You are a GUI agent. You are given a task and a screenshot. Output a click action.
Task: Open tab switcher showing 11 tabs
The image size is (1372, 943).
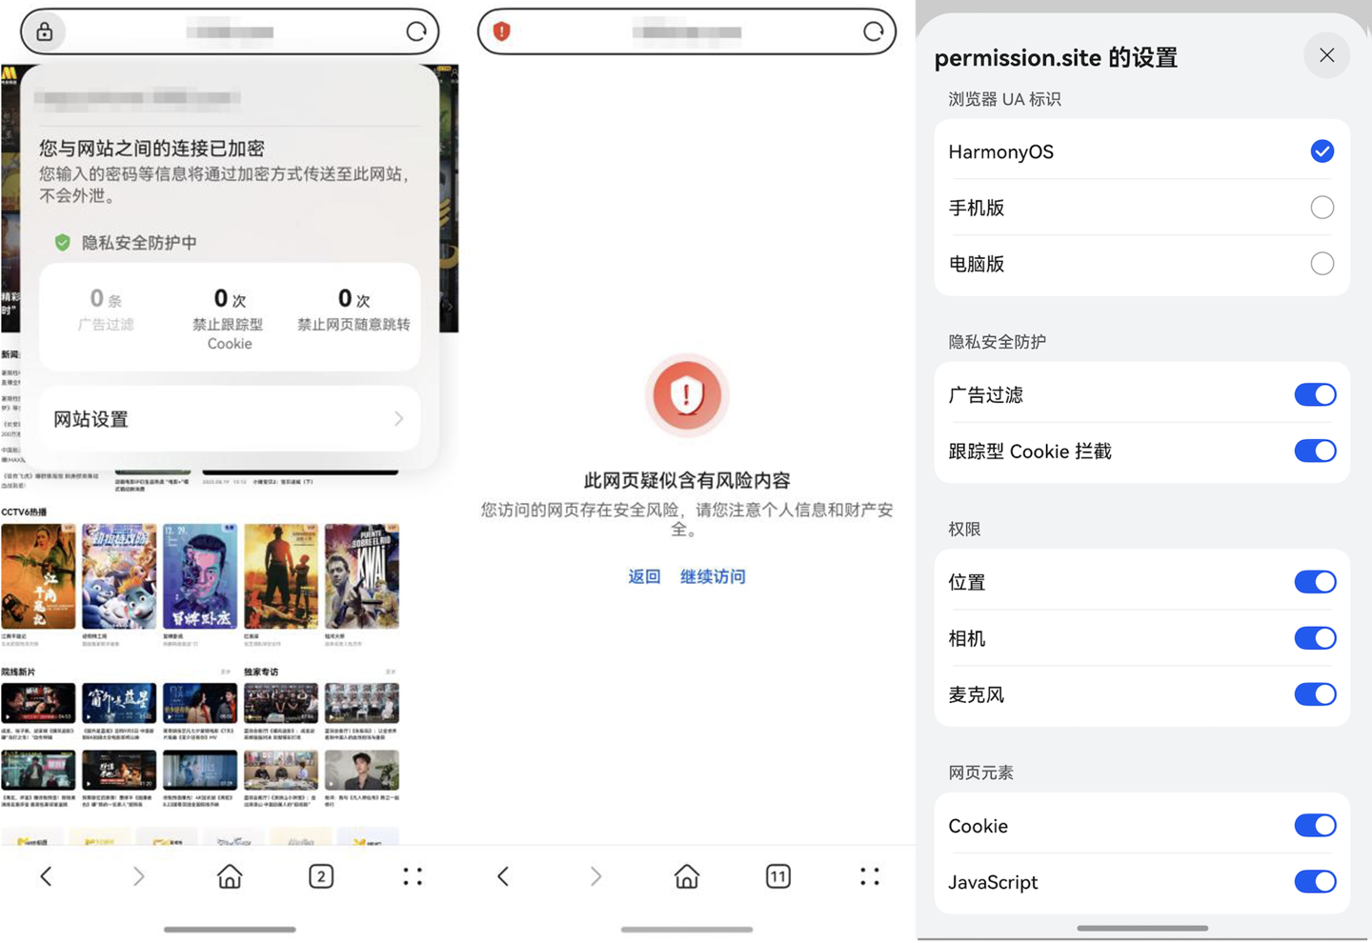[778, 876]
